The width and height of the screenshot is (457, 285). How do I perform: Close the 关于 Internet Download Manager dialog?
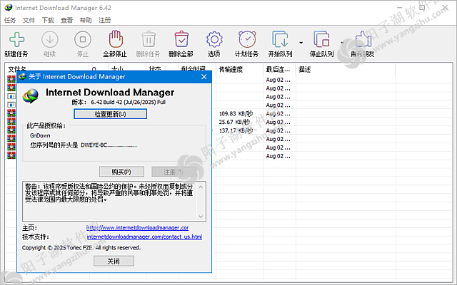[x=204, y=77]
